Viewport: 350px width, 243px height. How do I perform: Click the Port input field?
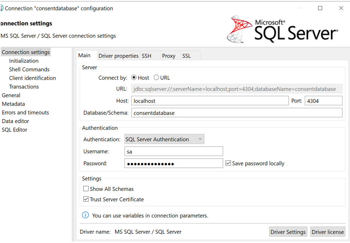click(323, 100)
